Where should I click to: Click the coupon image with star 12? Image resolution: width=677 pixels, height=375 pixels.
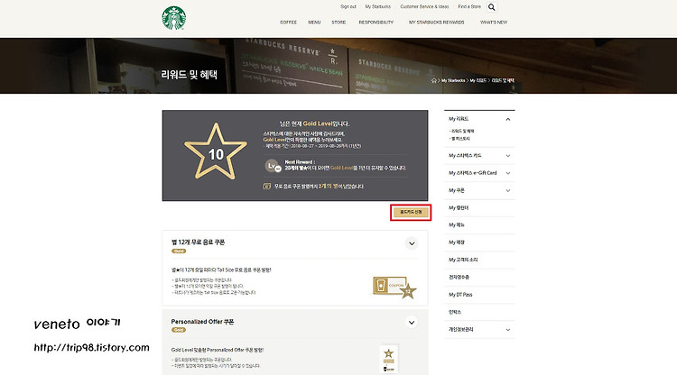point(394,288)
